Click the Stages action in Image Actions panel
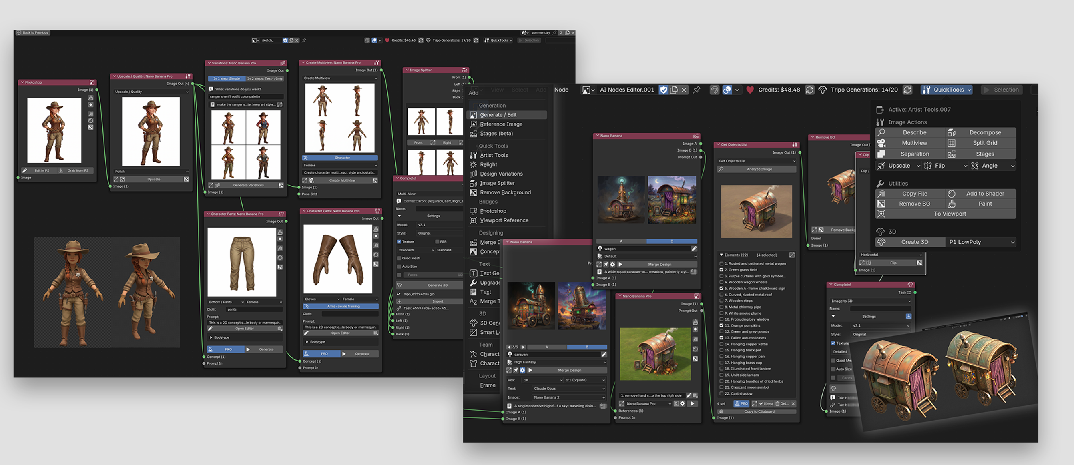The width and height of the screenshot is (1074, 465). (981, 154)
